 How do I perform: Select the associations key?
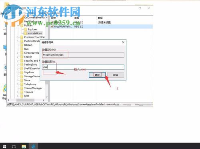[x=35, y=33]
